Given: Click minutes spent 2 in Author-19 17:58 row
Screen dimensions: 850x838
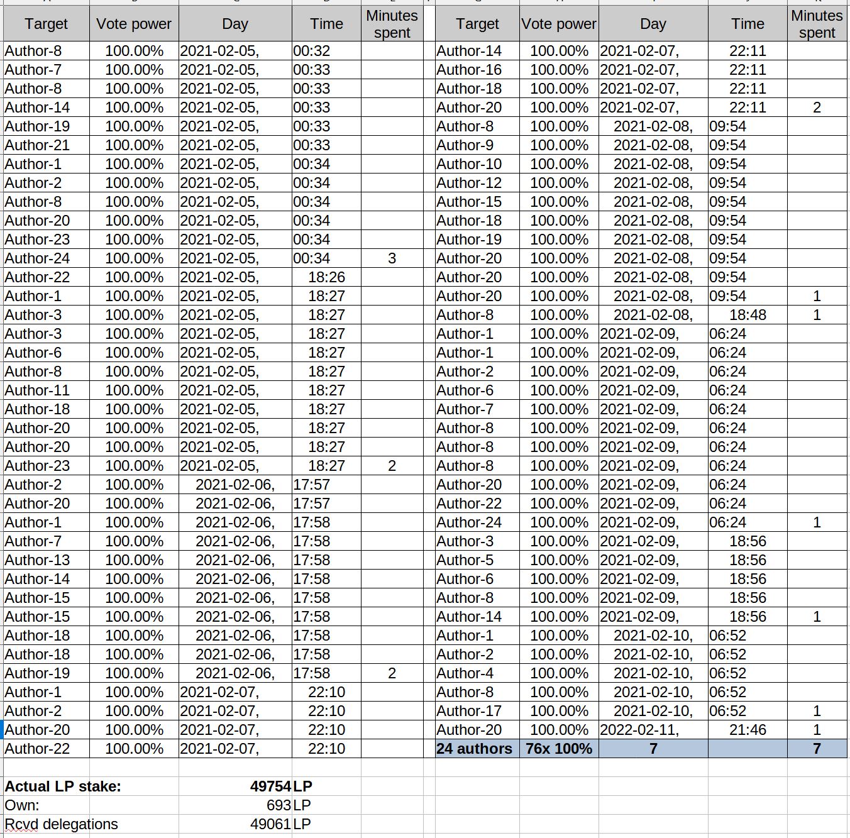Looking at the screenshot, I should tap(392, 673).
